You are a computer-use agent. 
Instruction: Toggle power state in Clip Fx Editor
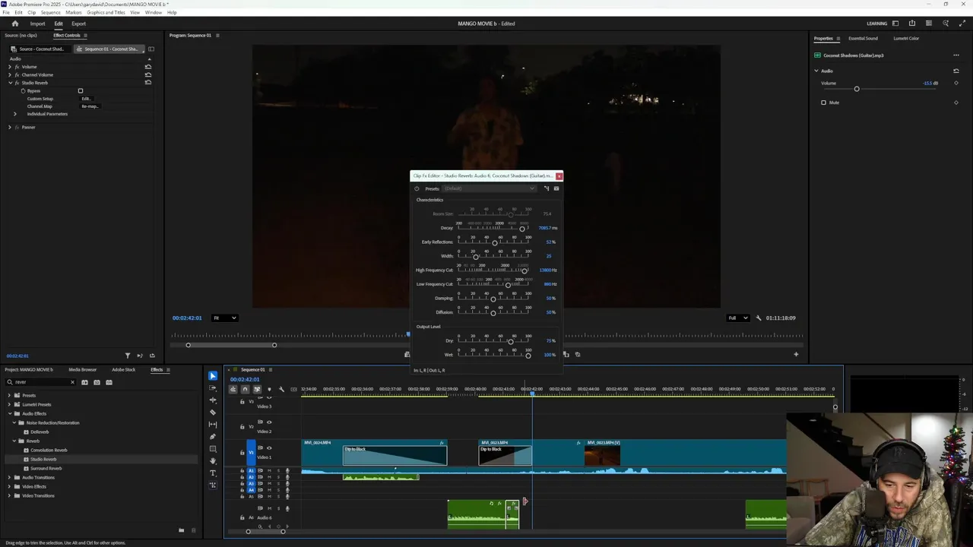point(417,188)
